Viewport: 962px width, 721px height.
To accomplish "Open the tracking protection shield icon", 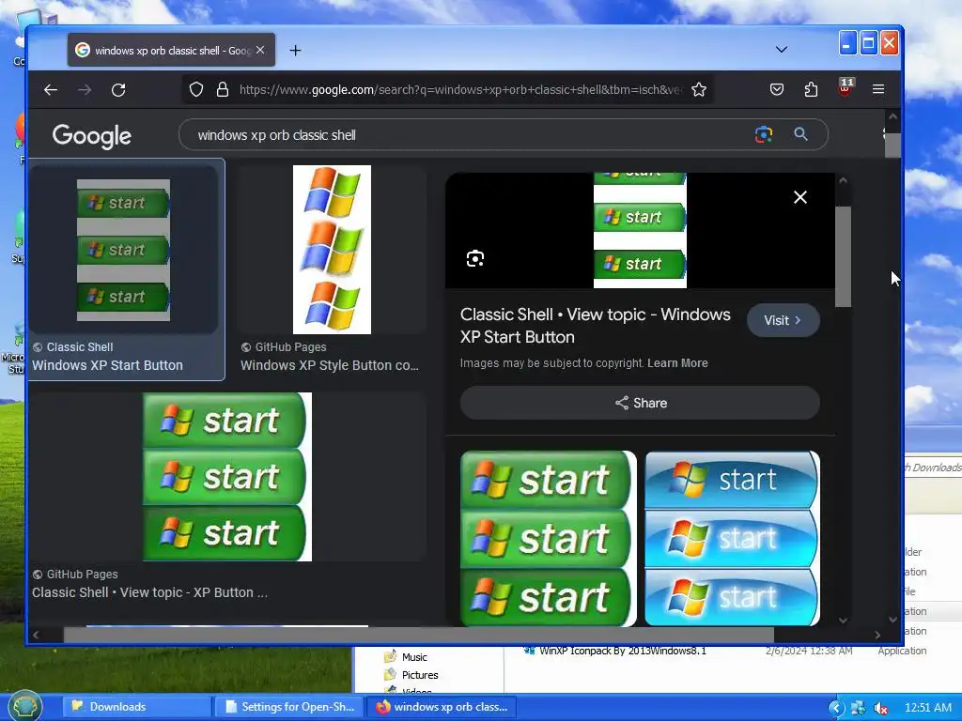I will (196, 89).
